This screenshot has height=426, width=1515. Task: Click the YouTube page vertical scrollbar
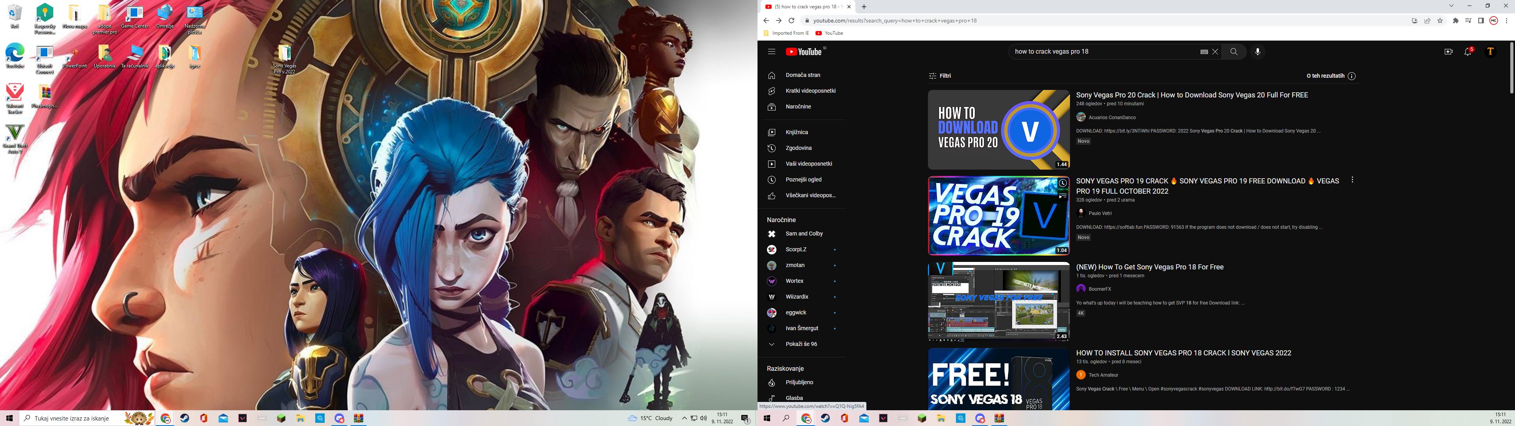[x=1511, y=68]
